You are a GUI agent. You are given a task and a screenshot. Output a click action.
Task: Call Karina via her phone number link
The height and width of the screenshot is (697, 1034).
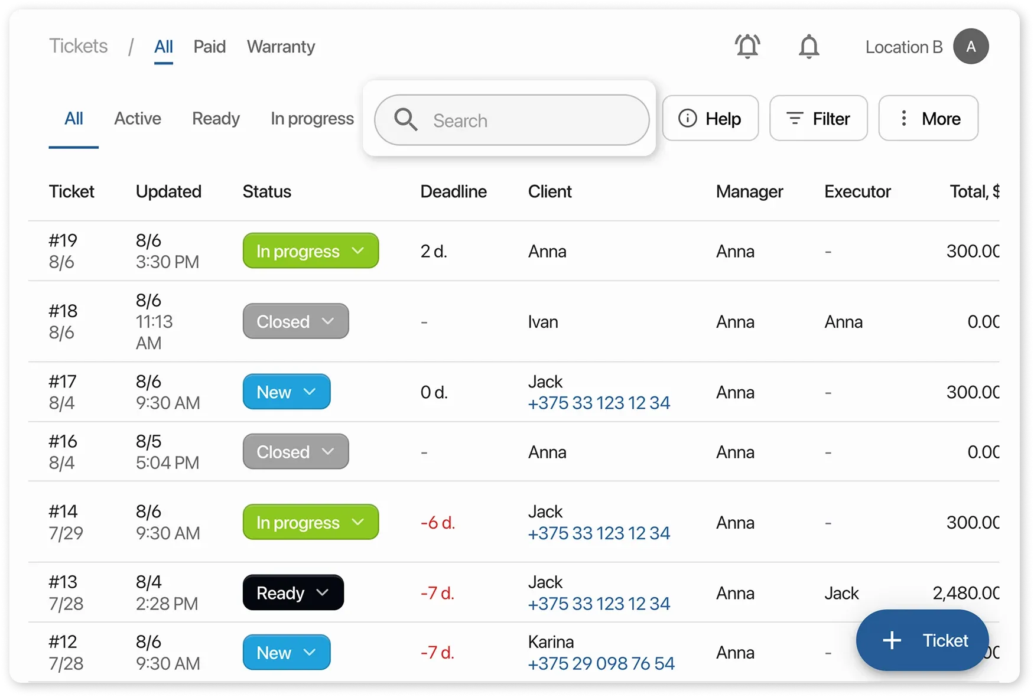(601, 663)
